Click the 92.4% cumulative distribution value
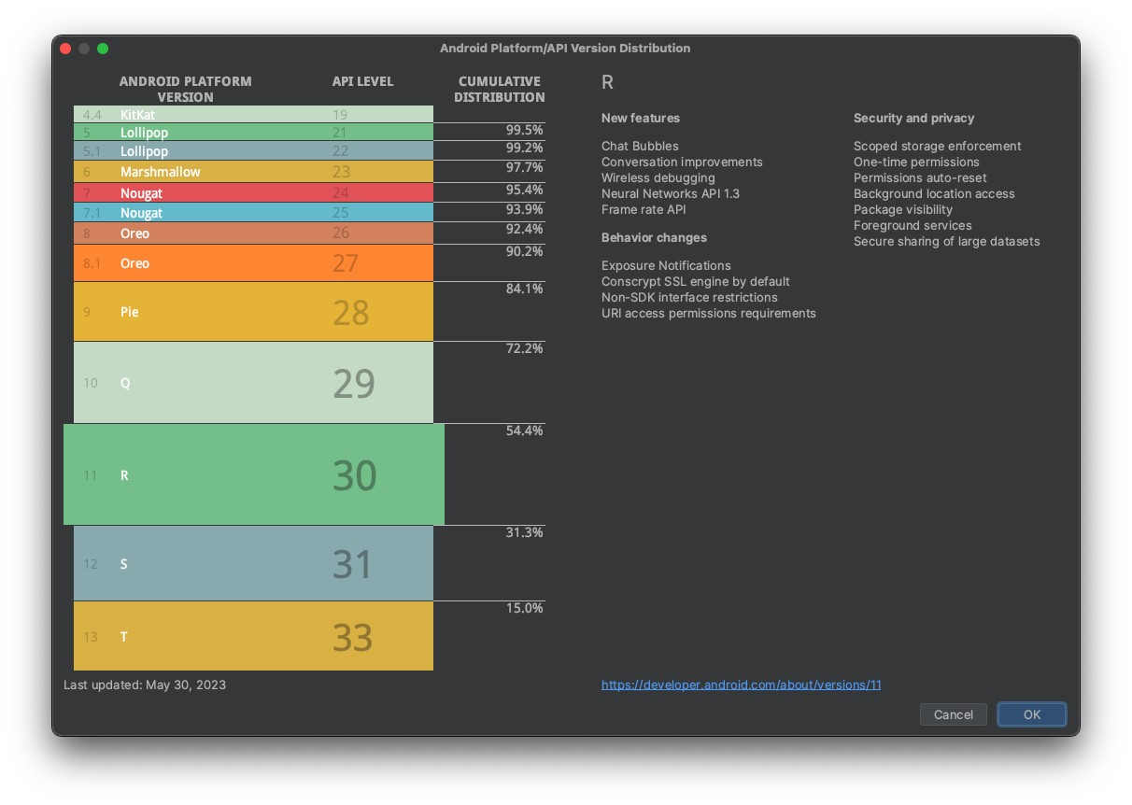The height and width of the screenshot is (805, 1132). (524, 229)
